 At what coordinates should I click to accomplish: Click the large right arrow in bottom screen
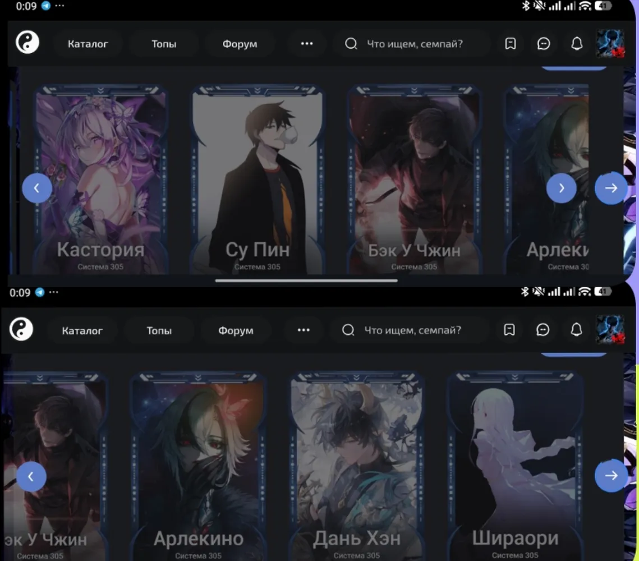[x=611, y=475]
